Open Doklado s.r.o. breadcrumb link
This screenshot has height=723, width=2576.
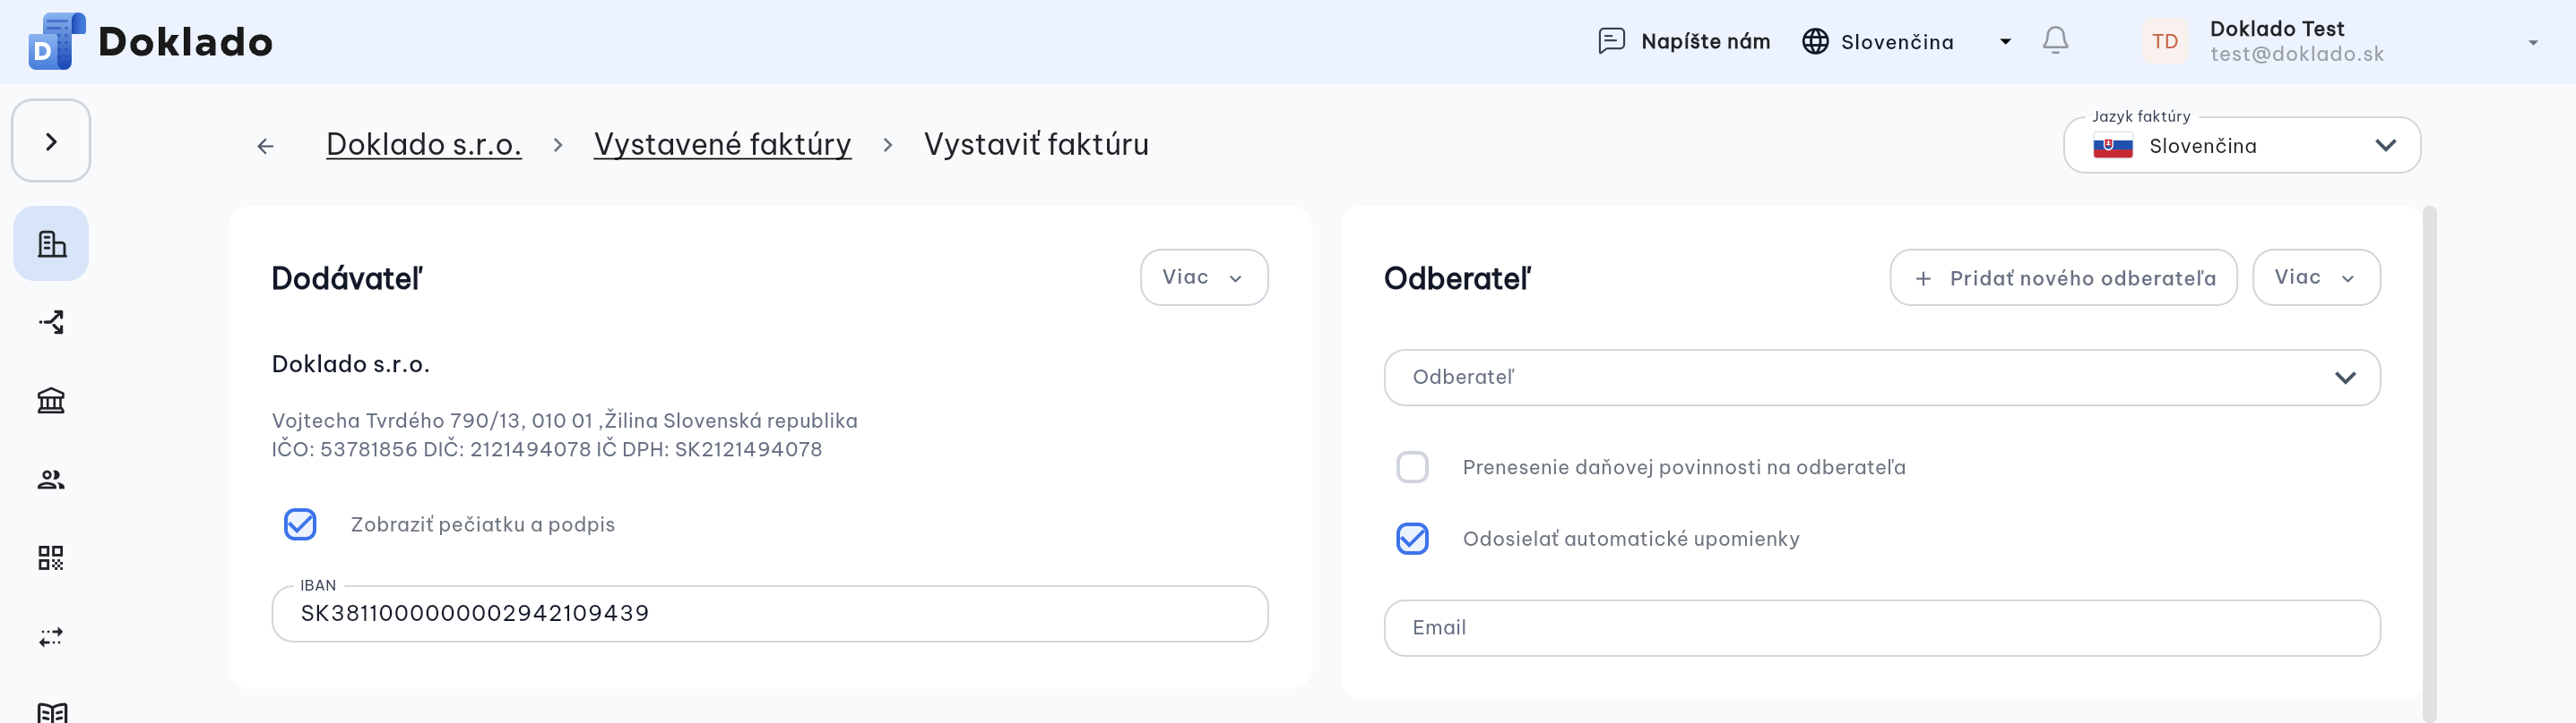(x=424, y=145)
